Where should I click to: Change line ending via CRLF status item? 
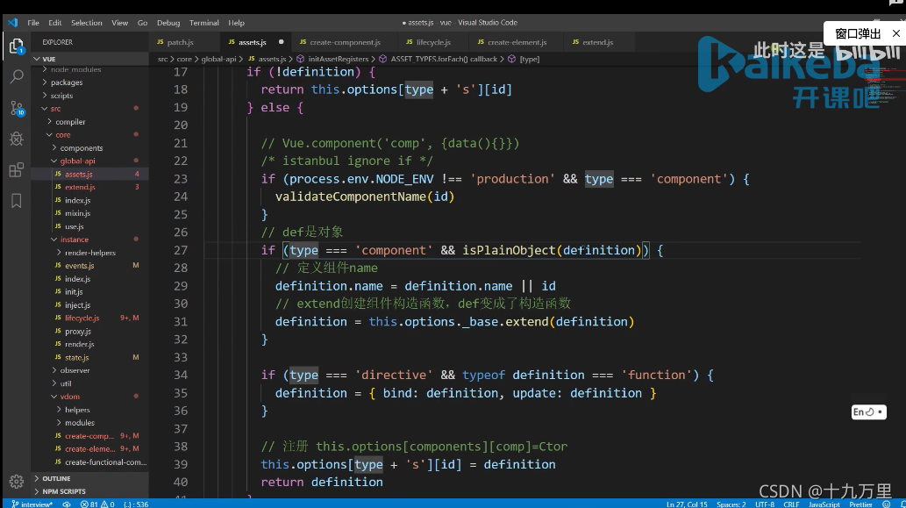pyautogui.click(x=791, y=504)
